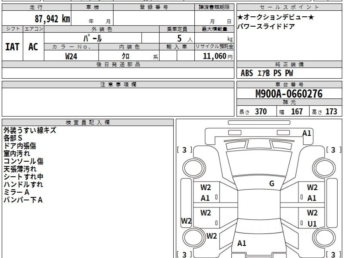
Task: Click the 諸元 header label
Action: click(x=289, y=102)
